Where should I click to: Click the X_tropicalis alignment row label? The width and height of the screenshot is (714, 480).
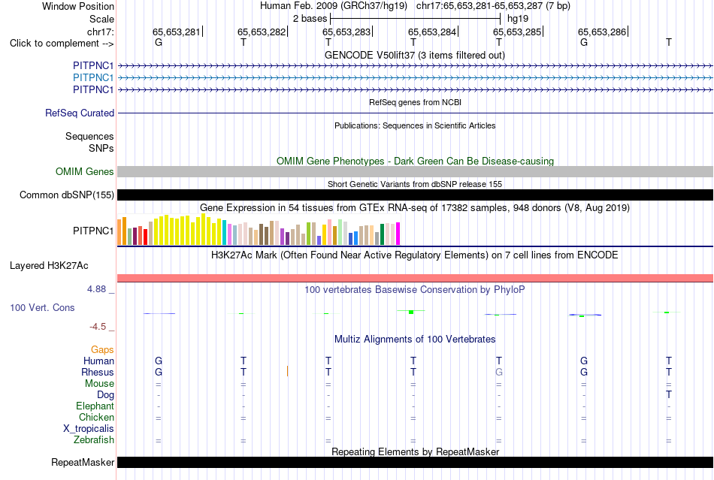click(x=89, y=429)
